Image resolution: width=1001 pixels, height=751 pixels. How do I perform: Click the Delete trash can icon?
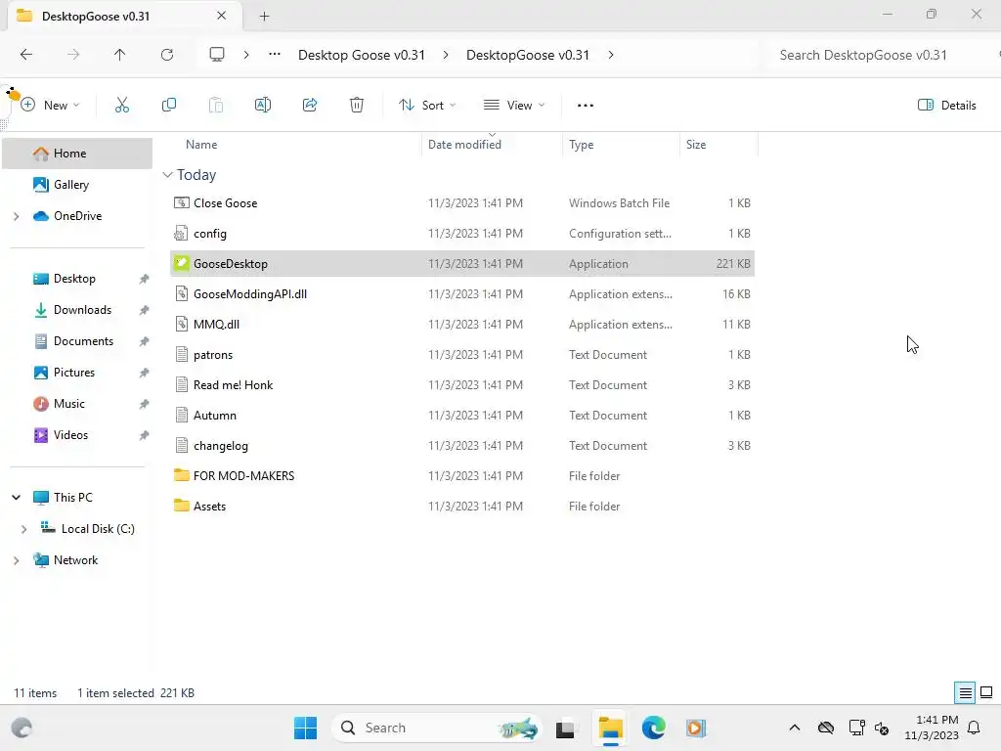click(x=357, y=106)
